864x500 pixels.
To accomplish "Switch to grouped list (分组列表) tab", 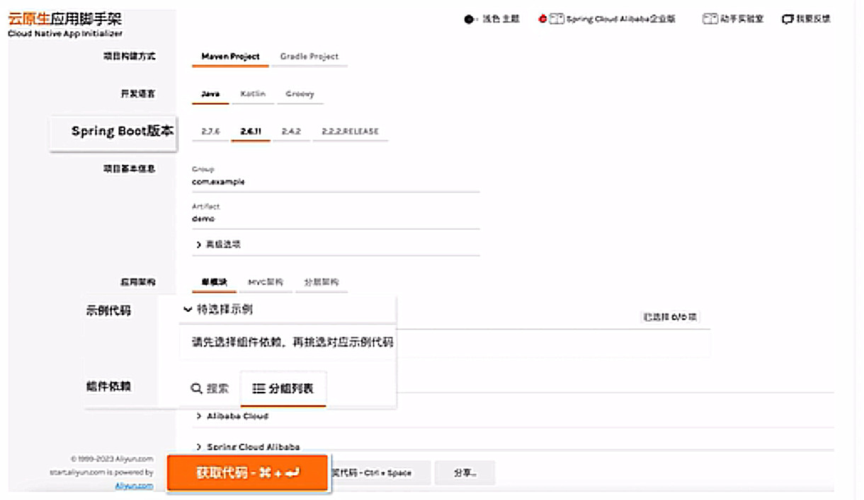I will pos(283,389).
